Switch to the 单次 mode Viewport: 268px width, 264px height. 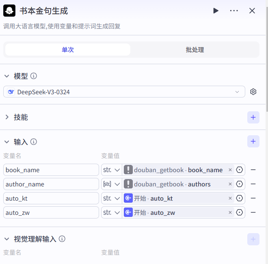tap(68, 50)
